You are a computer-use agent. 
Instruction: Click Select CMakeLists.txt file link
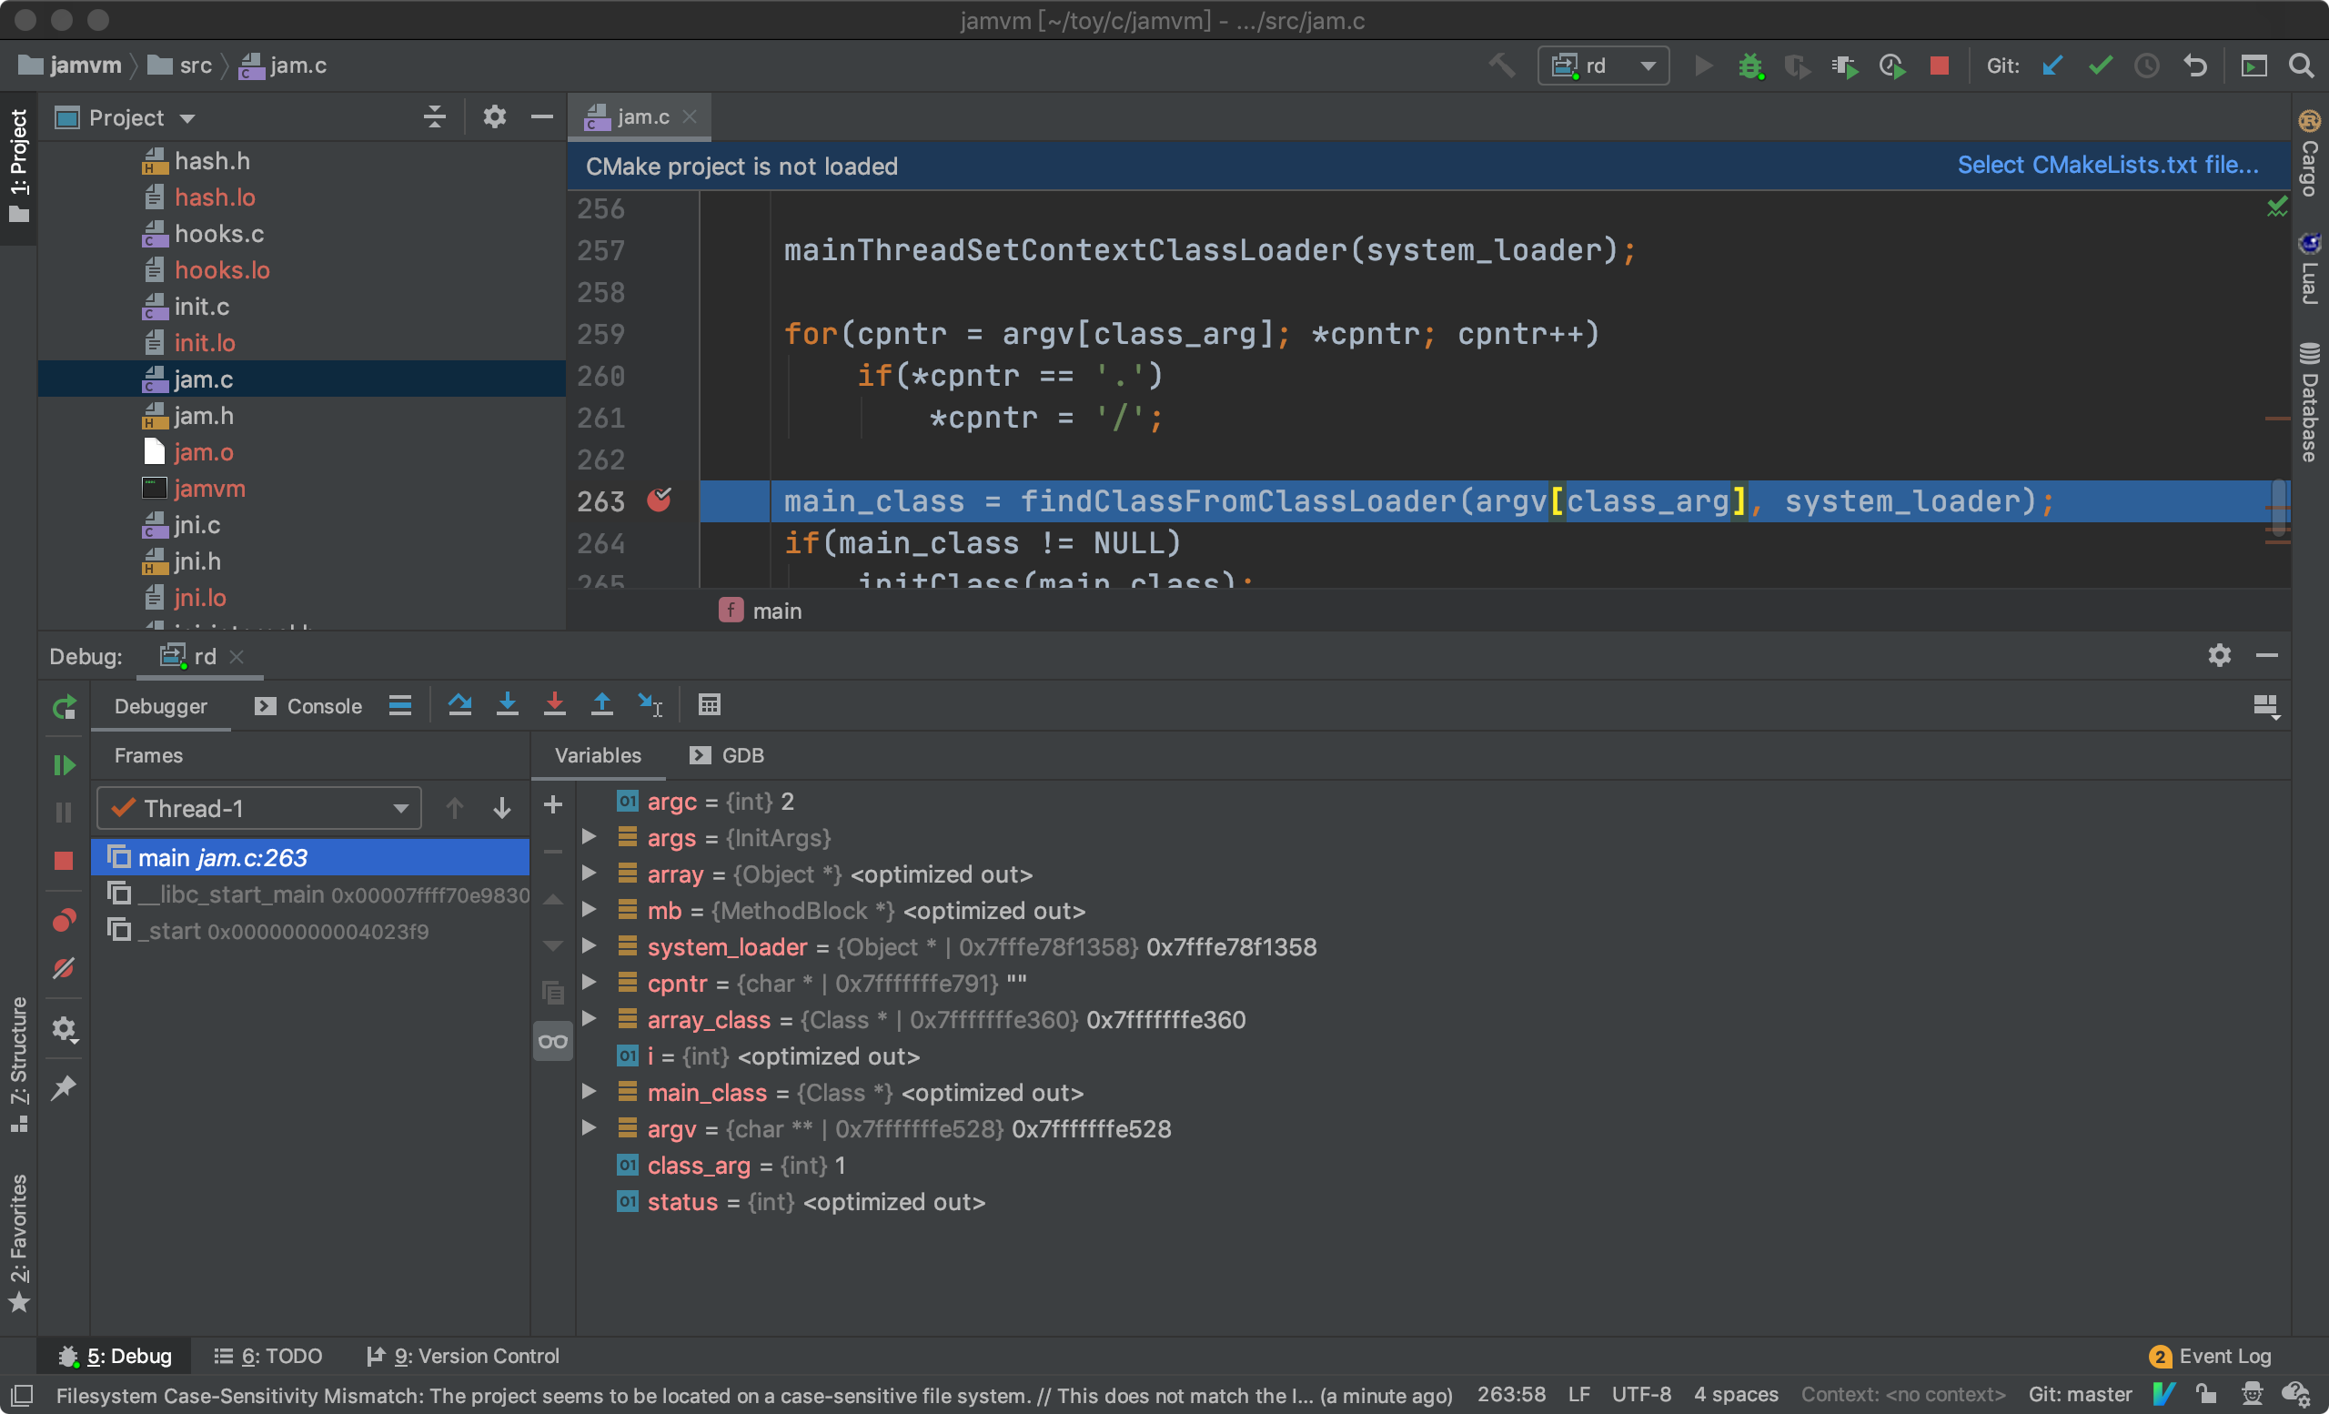pyautogui.click(x=2107, y=166)
